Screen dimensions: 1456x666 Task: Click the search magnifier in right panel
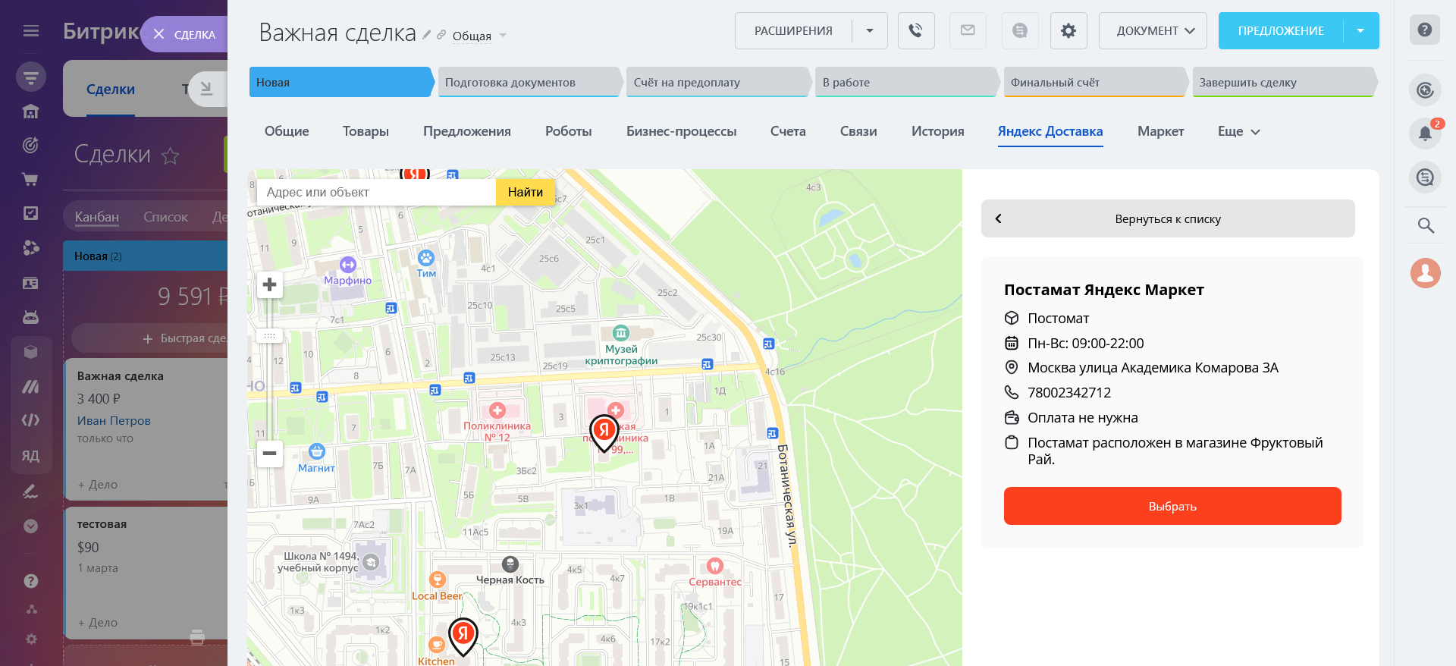tap(1425, 225)
